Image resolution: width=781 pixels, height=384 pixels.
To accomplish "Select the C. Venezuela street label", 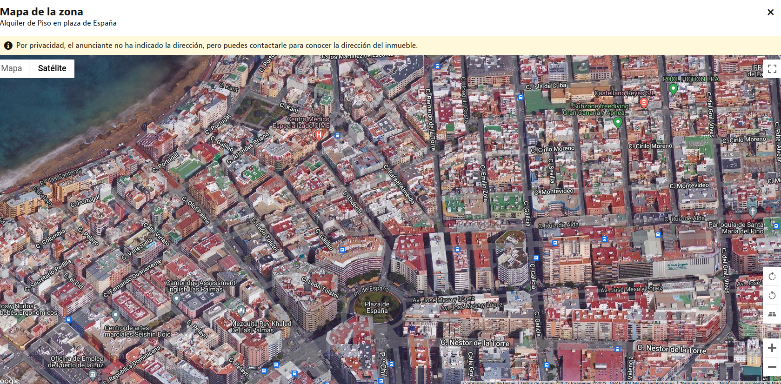I will (x=137, y=249).
